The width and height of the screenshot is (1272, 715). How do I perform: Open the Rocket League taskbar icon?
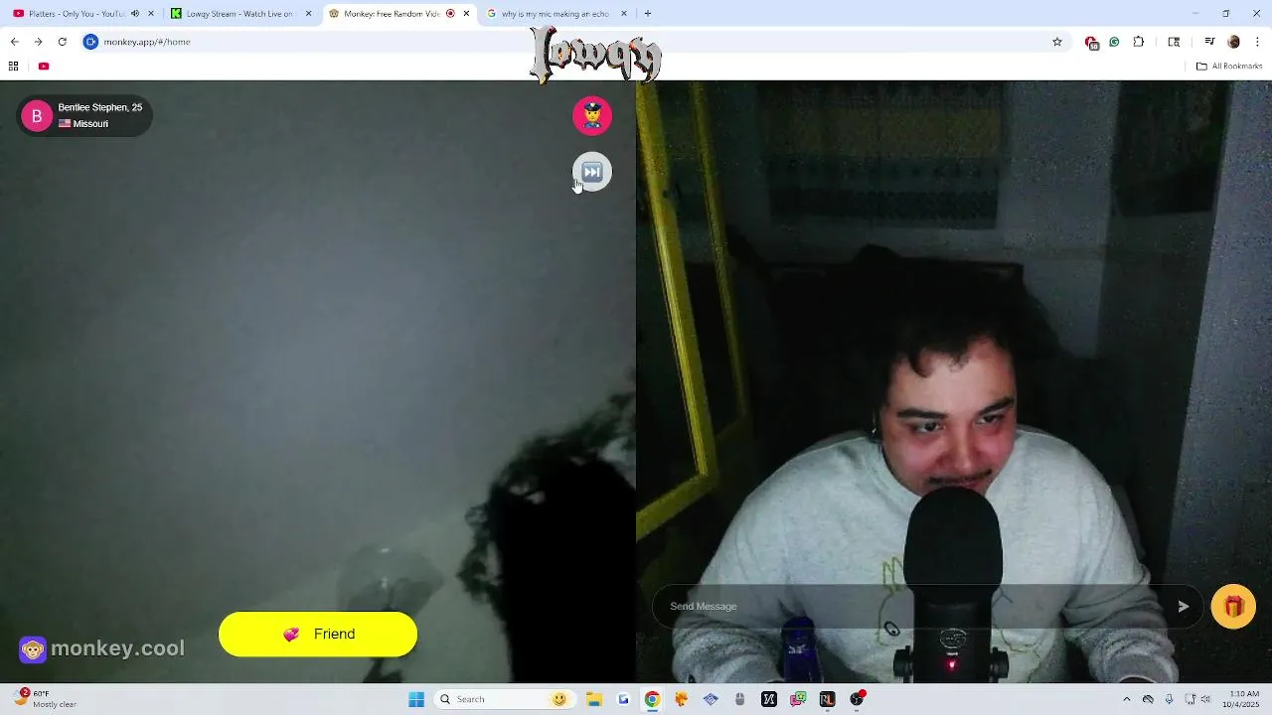tap(827, 699)
